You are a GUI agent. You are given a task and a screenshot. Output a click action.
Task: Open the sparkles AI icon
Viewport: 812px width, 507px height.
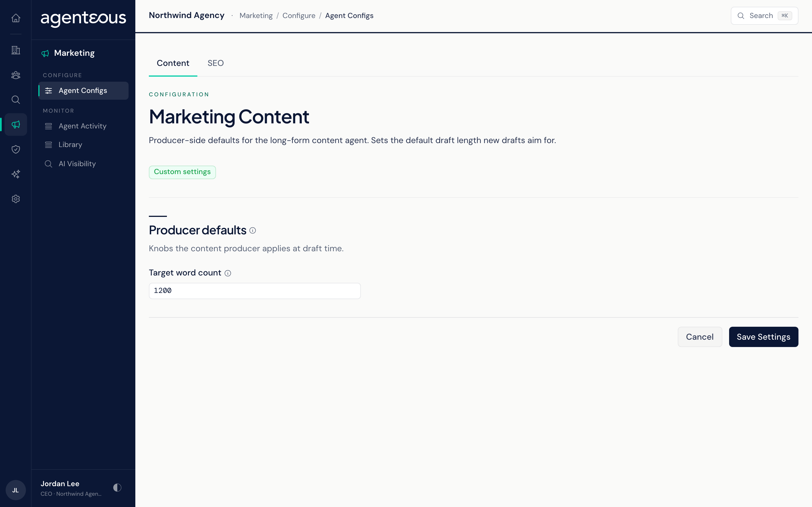(16, 174)
